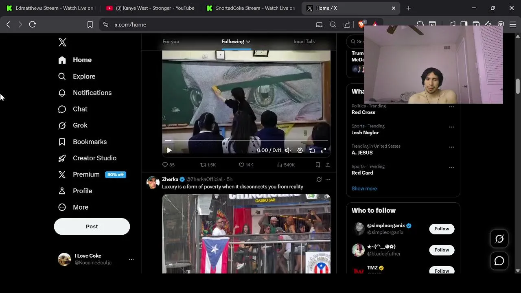Open the Zherka display name link
Screen dimensions: 521x293
pos(170,179)
